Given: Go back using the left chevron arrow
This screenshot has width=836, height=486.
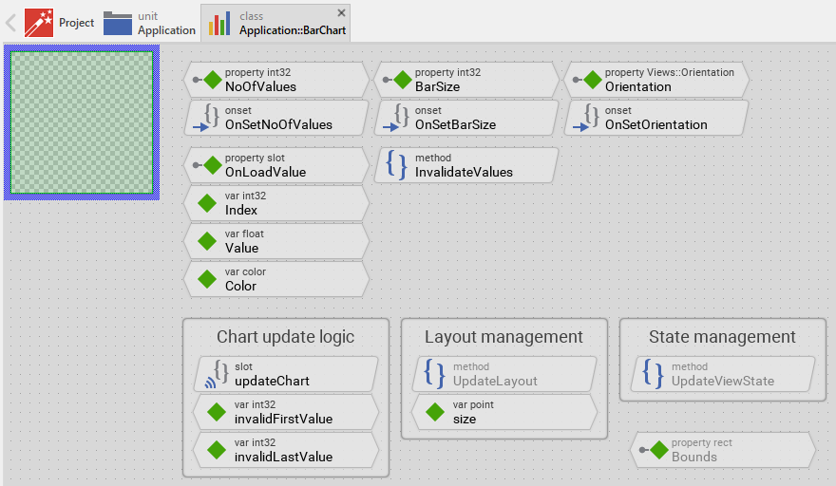Looking at the screenshot, I should click(x=11, y=23).
